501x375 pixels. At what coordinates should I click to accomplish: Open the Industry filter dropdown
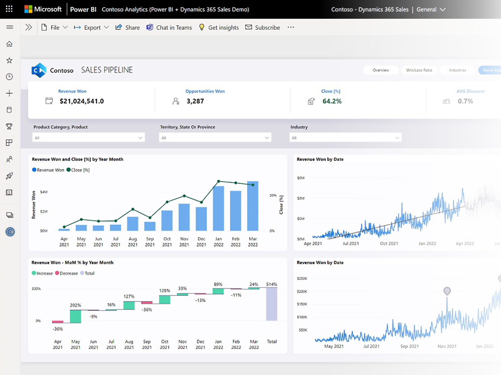(345, 137)
